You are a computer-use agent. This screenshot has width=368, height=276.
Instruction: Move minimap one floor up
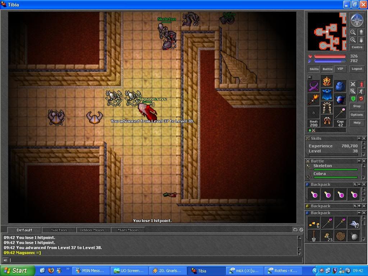tap(361, 32)
